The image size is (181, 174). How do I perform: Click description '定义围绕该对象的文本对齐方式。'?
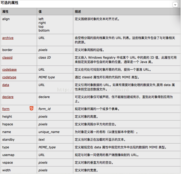point(97,19)
